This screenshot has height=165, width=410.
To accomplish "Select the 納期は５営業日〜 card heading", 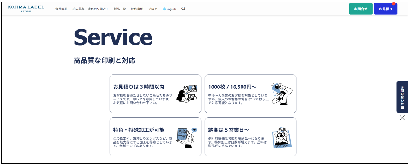I will [x=229, y=130].
